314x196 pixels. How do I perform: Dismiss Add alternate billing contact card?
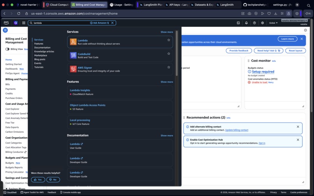(298, 127)
